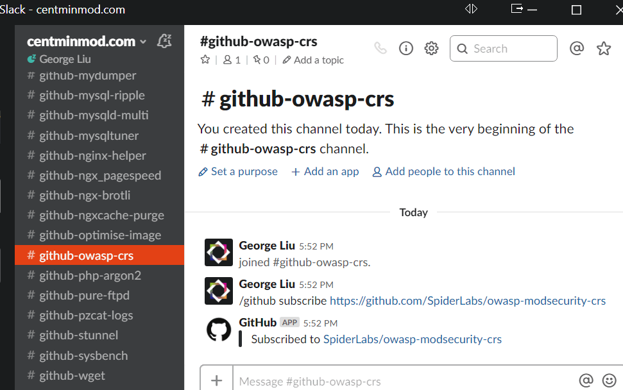Click George Liu's avatar on subscribe message

[x=219, y=291]
